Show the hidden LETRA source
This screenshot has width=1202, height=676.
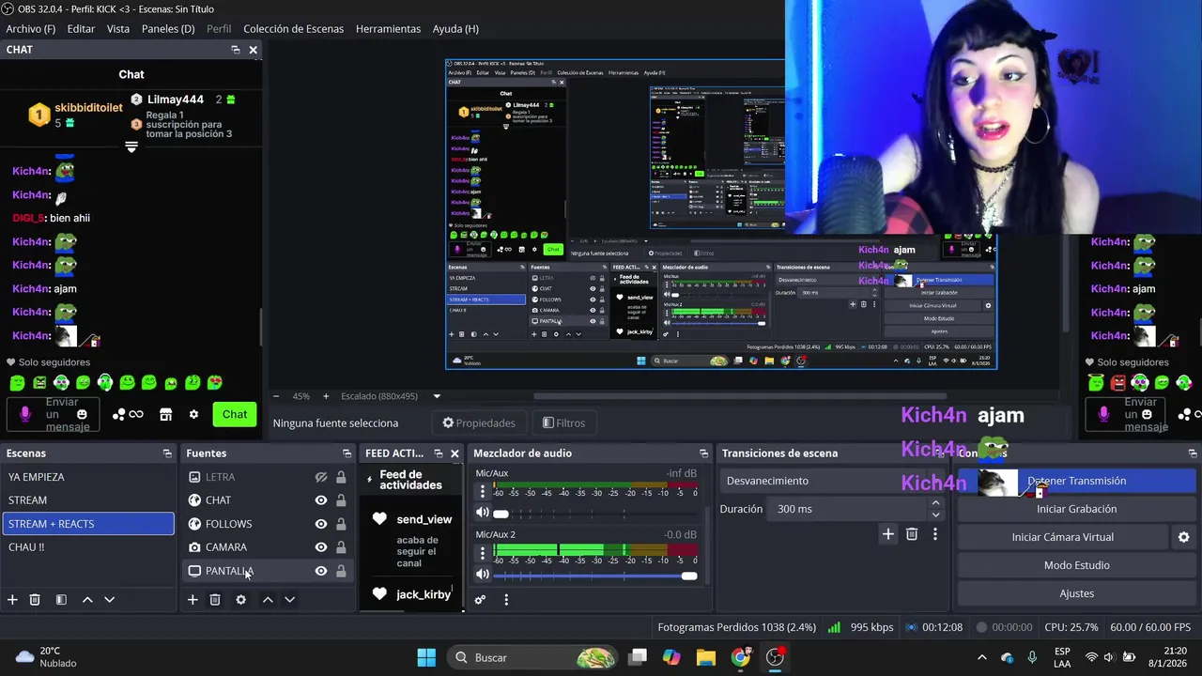pyautogui.click(x=320, y=477)
